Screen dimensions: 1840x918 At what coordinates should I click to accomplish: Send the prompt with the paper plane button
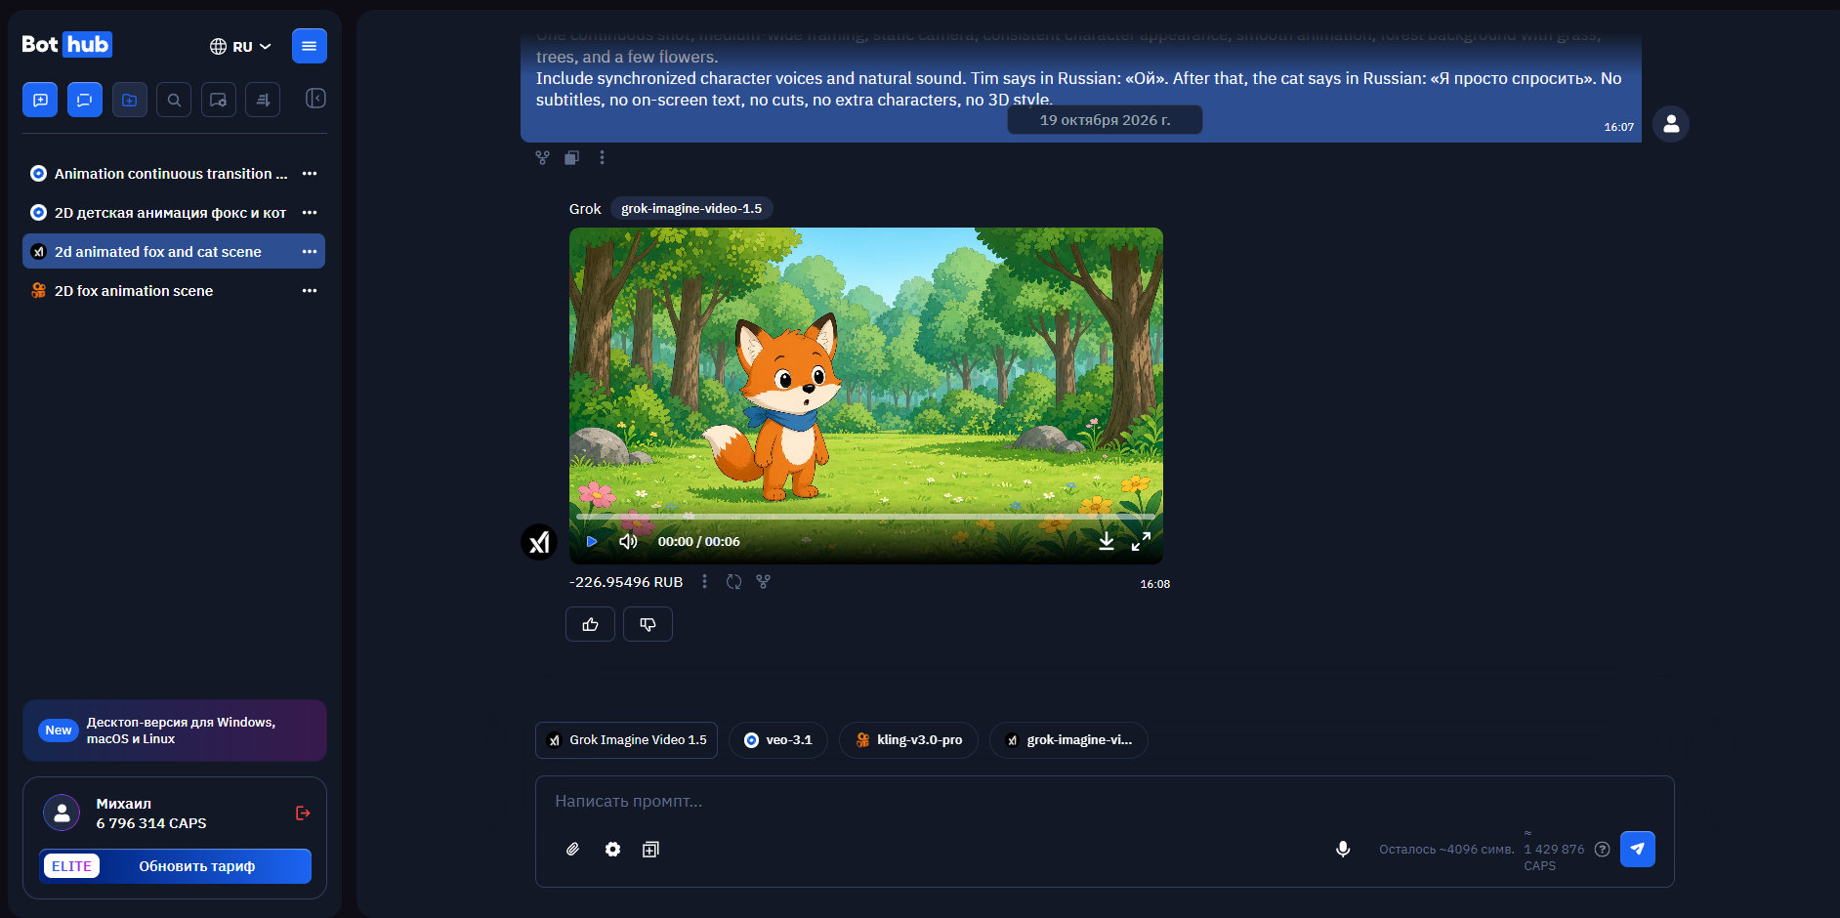pyautogui.click(x=1638, y=850)
